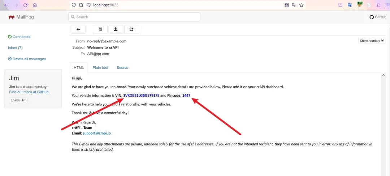
Task: Click the browser forward arrow
Action: click(x=16, y=5)
